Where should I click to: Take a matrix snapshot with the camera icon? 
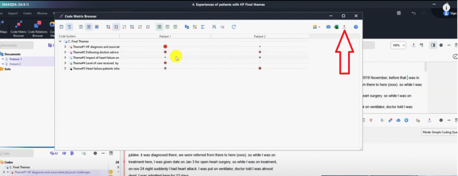[x=328, y=27]
